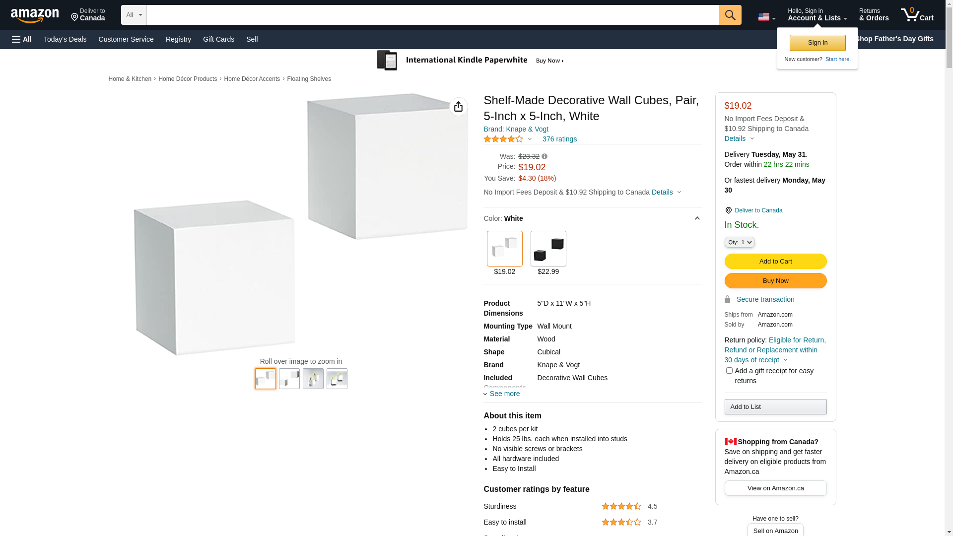Click the info icon beside was-price
The width and height of the screenshot is (953, 536).
tap(545, 156)
